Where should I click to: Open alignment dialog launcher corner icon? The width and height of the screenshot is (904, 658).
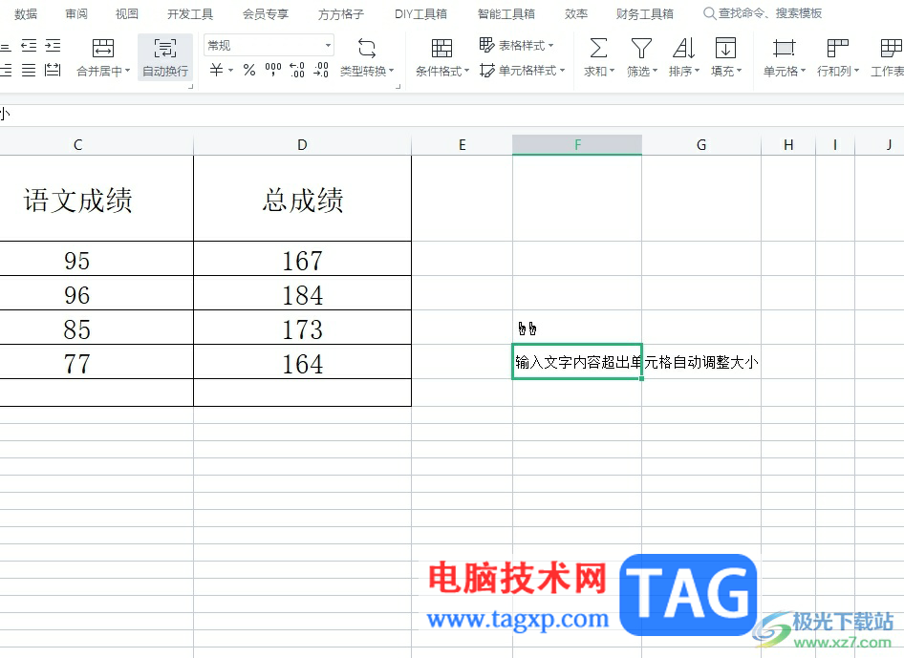191,86
